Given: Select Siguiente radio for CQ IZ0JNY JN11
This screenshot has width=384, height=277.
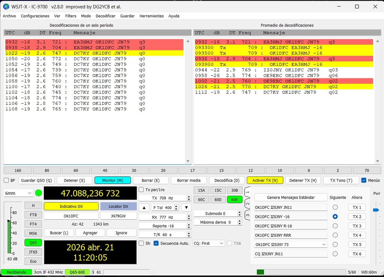Looking at the screenshot, I should point(335,254).
